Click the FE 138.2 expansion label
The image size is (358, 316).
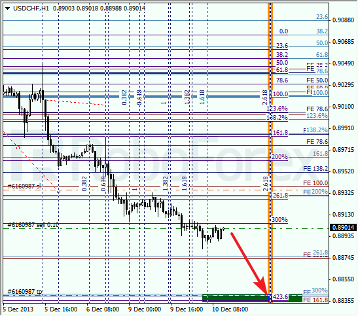(x=315, y=168)
